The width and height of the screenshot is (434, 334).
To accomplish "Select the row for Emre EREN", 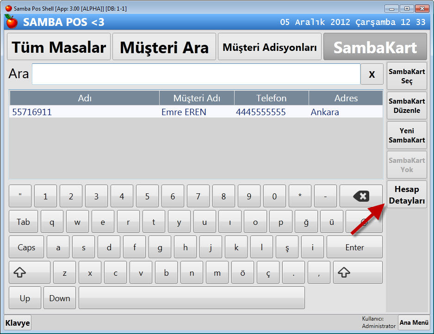I will (x=196, y=112).
